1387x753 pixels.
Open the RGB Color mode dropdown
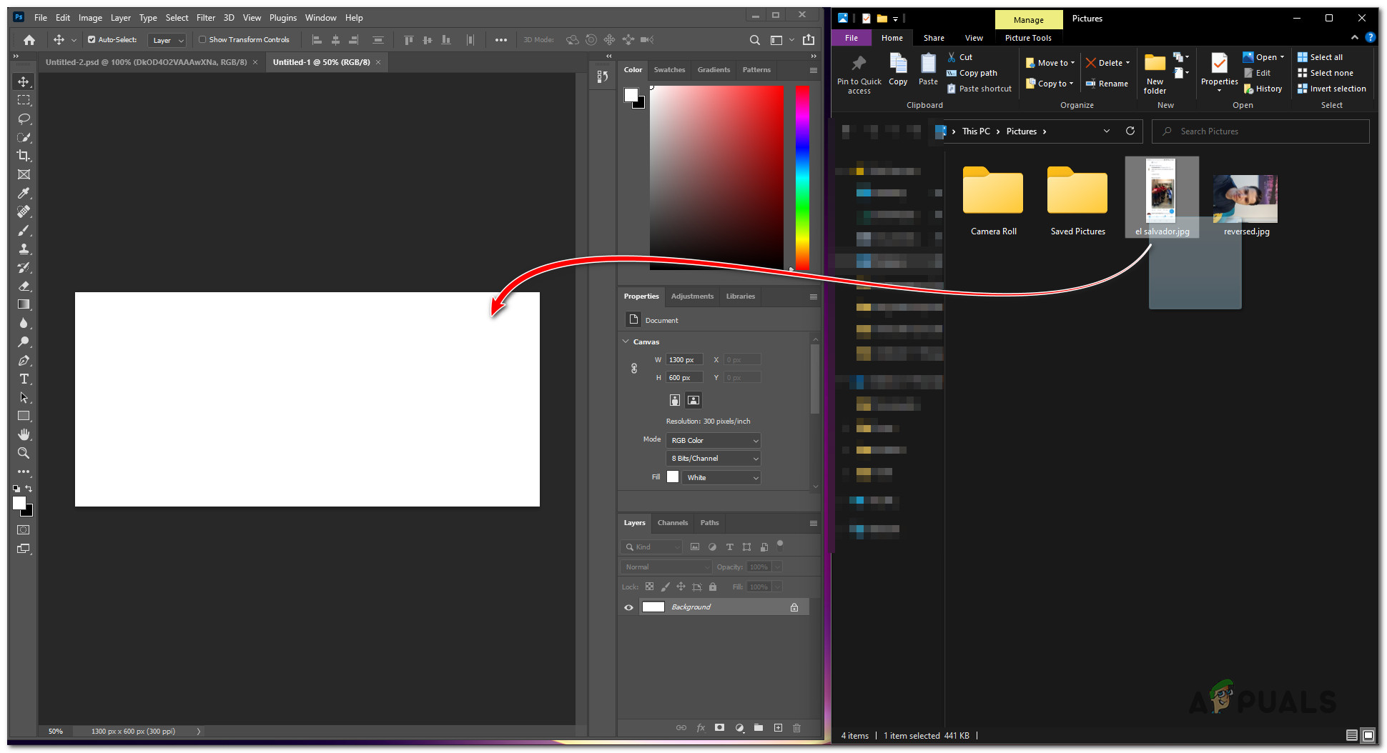pyautogui.click(x=714, y=441)
